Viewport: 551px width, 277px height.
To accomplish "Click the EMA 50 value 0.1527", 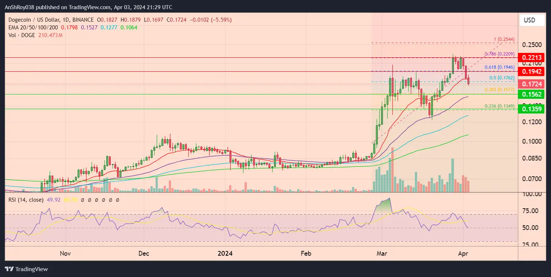I will pyautogui.click(x=89, y=28).
